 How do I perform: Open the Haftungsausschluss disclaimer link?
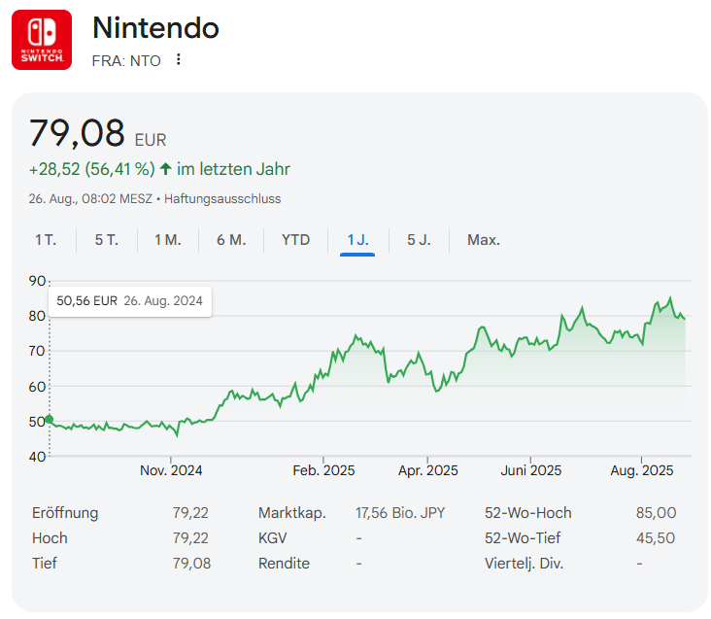coord(222,199)
